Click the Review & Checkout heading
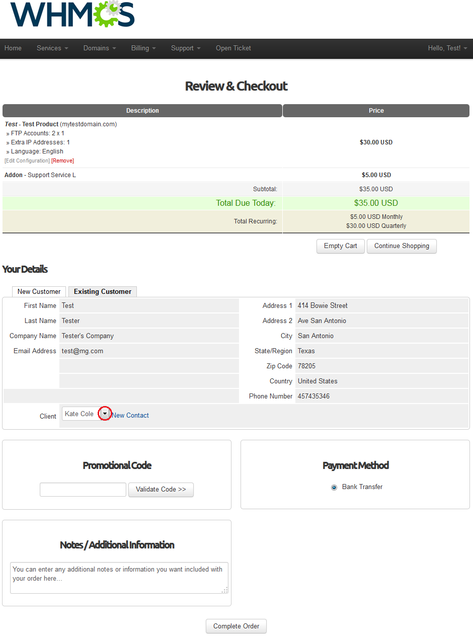This screenshot has width=473, height=638. [x=236, y=86]
